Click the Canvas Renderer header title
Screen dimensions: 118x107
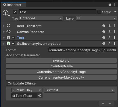[x=30, y=32]
